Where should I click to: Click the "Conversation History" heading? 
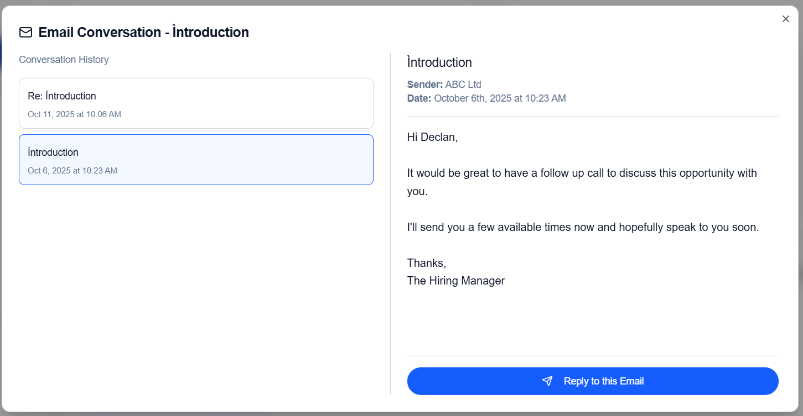[x=64, y=60]
